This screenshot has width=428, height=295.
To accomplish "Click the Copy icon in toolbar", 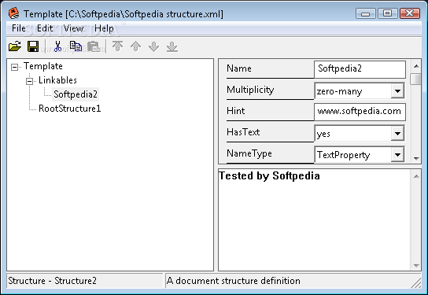I will click(76, 46).
